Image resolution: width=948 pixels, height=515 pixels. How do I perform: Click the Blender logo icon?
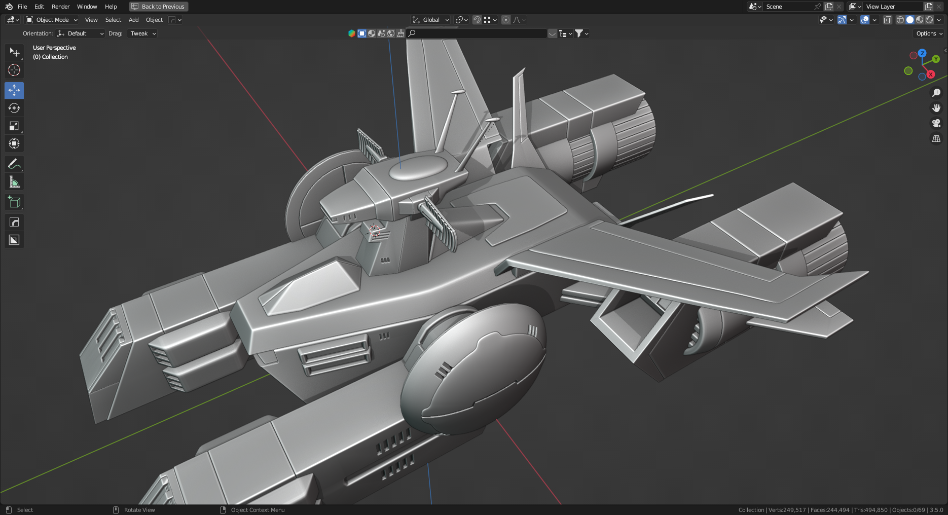[x=9, y=7]
